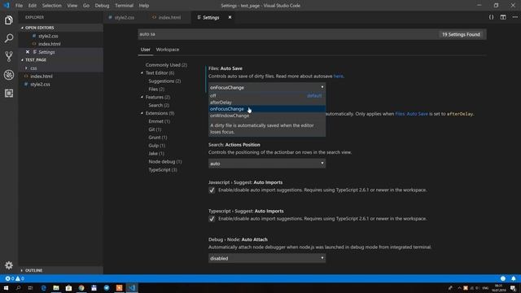Open the Help menu
Image resolution: width=521 pixels, height=293 pixels.
coord(144,6)
